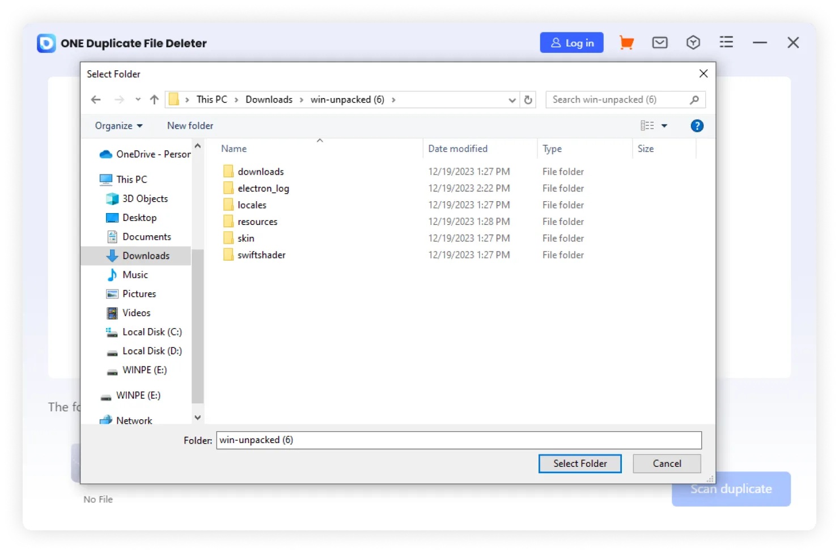
Task: Click This PC in address breadcrumb
Action: click(x=211, y=100)
